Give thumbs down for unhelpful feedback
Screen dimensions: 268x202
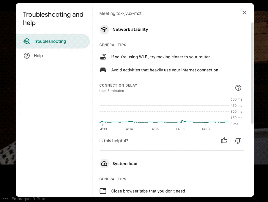[x=238, y=141]
